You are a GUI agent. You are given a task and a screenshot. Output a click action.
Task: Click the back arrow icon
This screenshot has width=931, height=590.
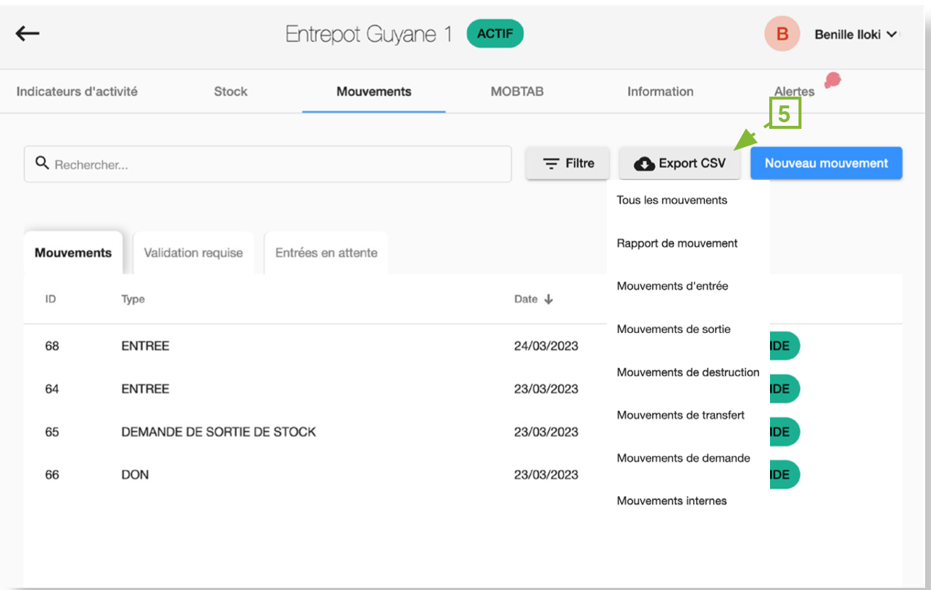[28, 34]
